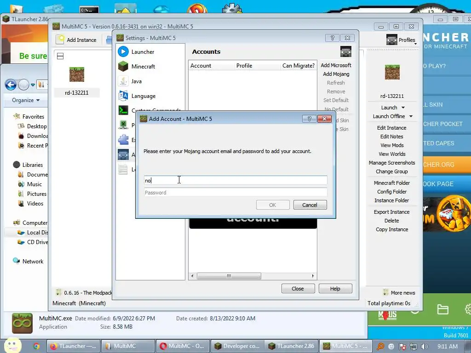Click More news in status bar
The width and height of the screenshot is (471, 353).
point(399,293)
